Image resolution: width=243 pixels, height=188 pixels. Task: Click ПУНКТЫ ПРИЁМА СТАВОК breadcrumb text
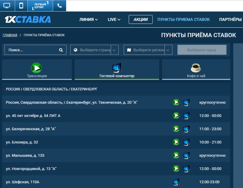[x=44, y=35]
